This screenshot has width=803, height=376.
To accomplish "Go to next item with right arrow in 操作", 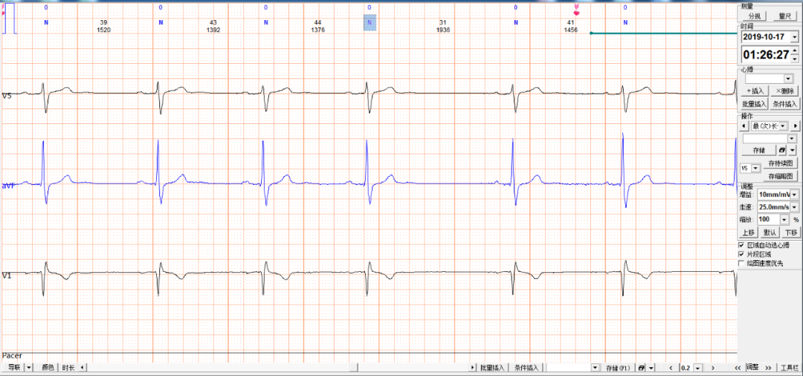I will 796,126.
